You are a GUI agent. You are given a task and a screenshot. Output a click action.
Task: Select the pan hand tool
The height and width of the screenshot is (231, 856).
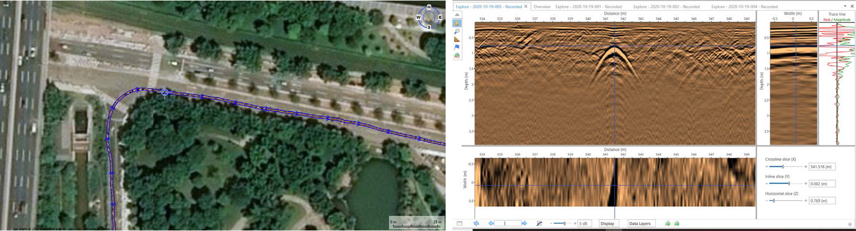[x=457, y=23]
